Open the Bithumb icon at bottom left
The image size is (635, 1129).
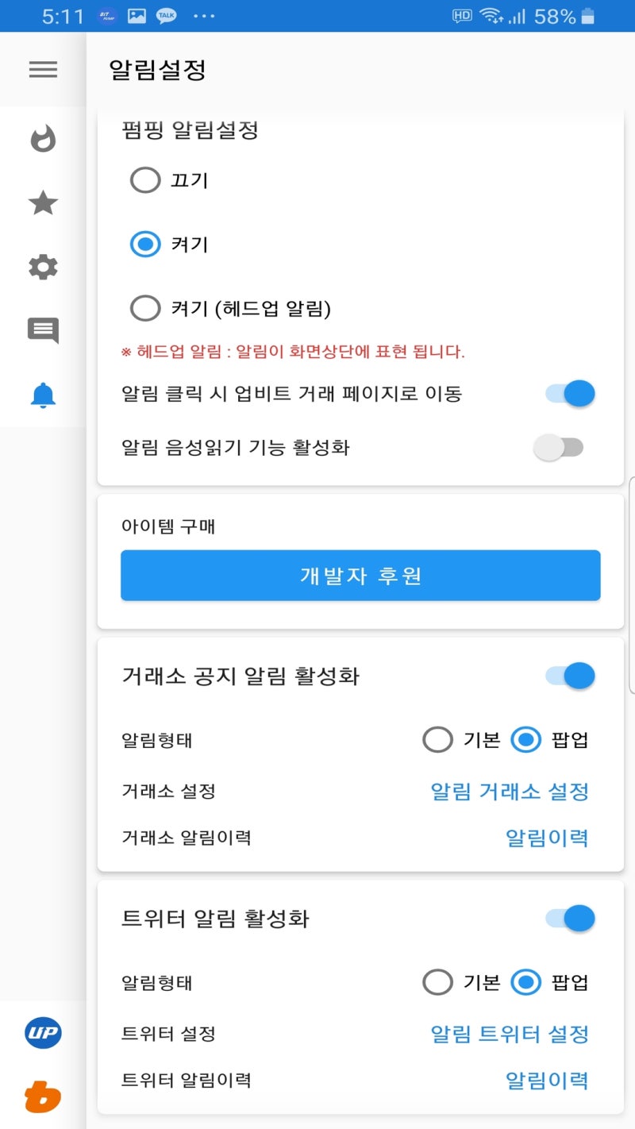42,1096
